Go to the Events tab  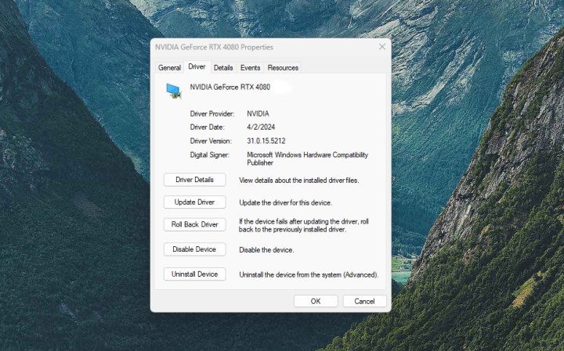(x=250, y=68)
